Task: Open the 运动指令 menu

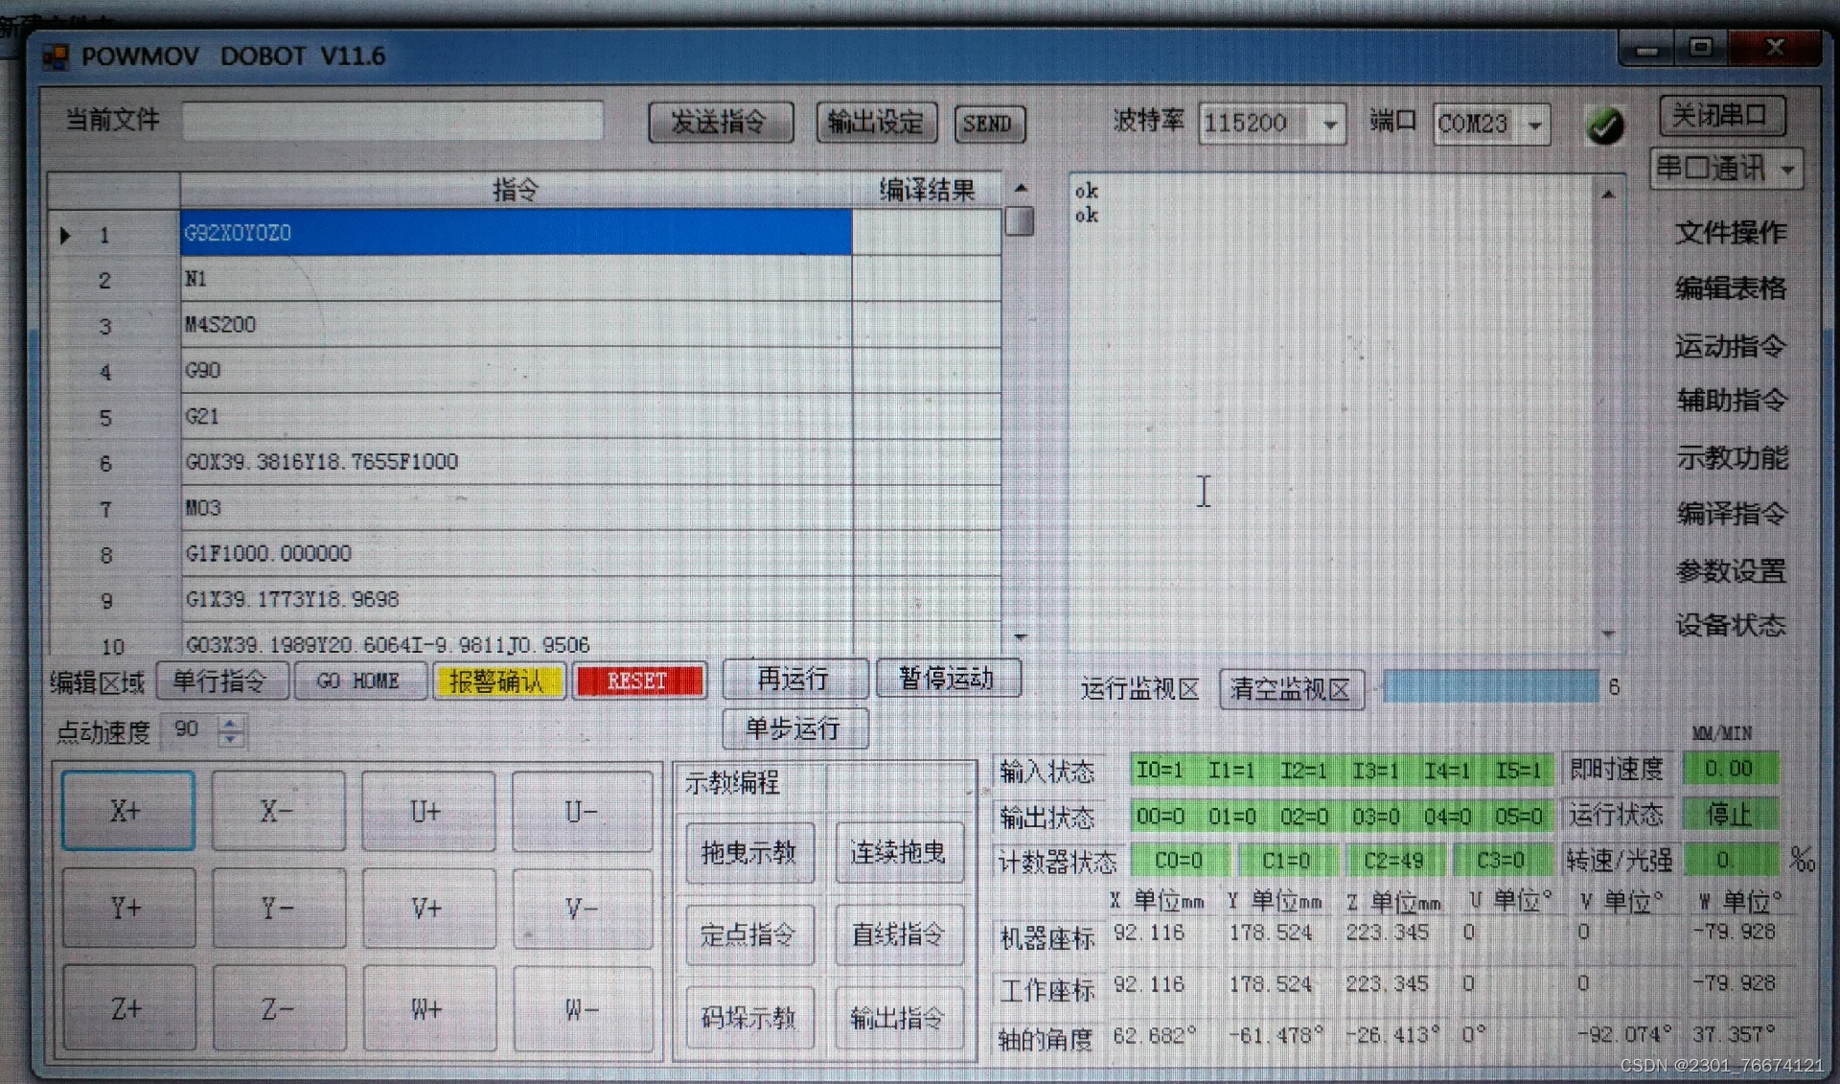Action: coord(1731,345)
